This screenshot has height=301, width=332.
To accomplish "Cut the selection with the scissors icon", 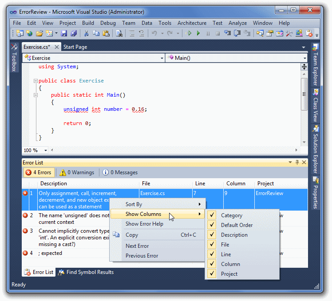I will 86,33.
